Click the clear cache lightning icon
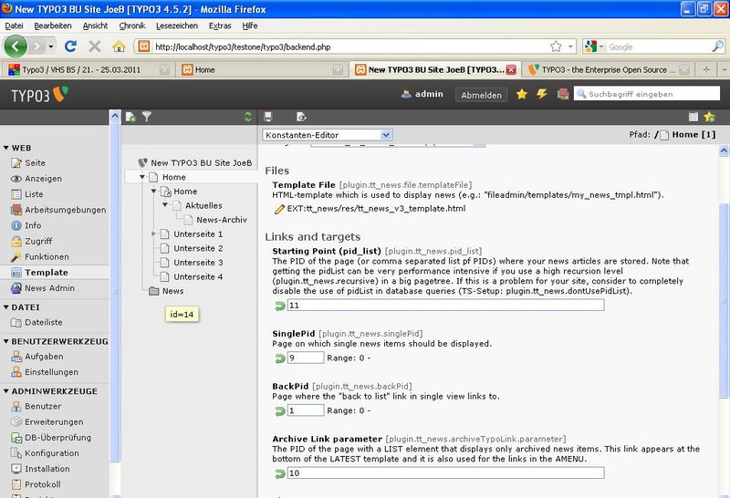The image size is (730, 498). coord(542,94)
